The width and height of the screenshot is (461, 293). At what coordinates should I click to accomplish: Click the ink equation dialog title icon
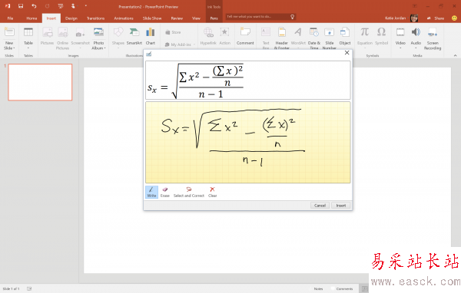point(149,54)
